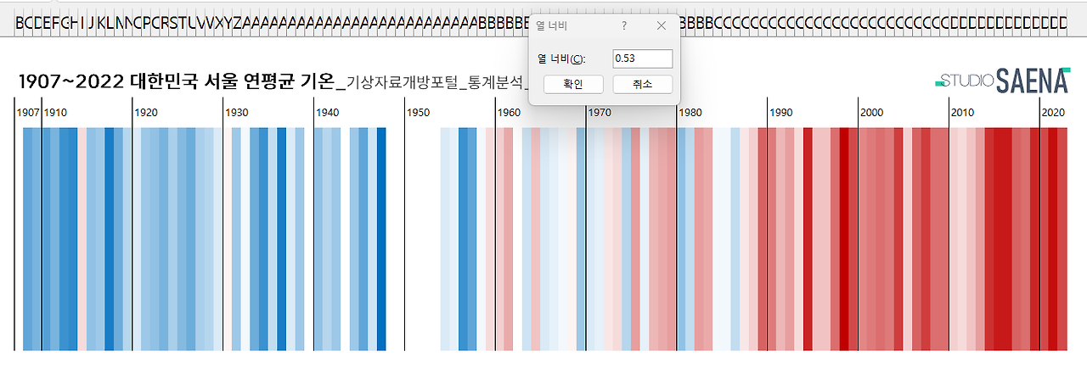Select the column T header
Viewport: 1087px width, 368px height.
pos(181,24)
